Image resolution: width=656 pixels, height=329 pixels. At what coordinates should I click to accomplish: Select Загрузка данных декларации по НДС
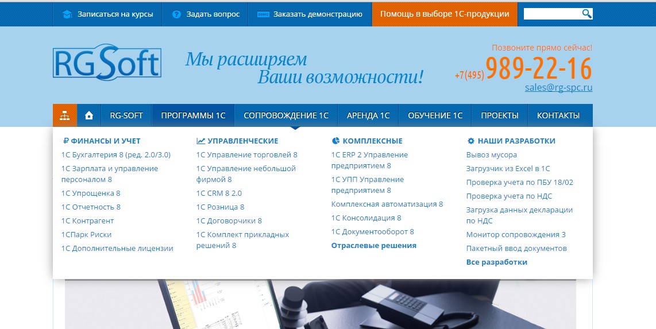(x=520, y=215)
